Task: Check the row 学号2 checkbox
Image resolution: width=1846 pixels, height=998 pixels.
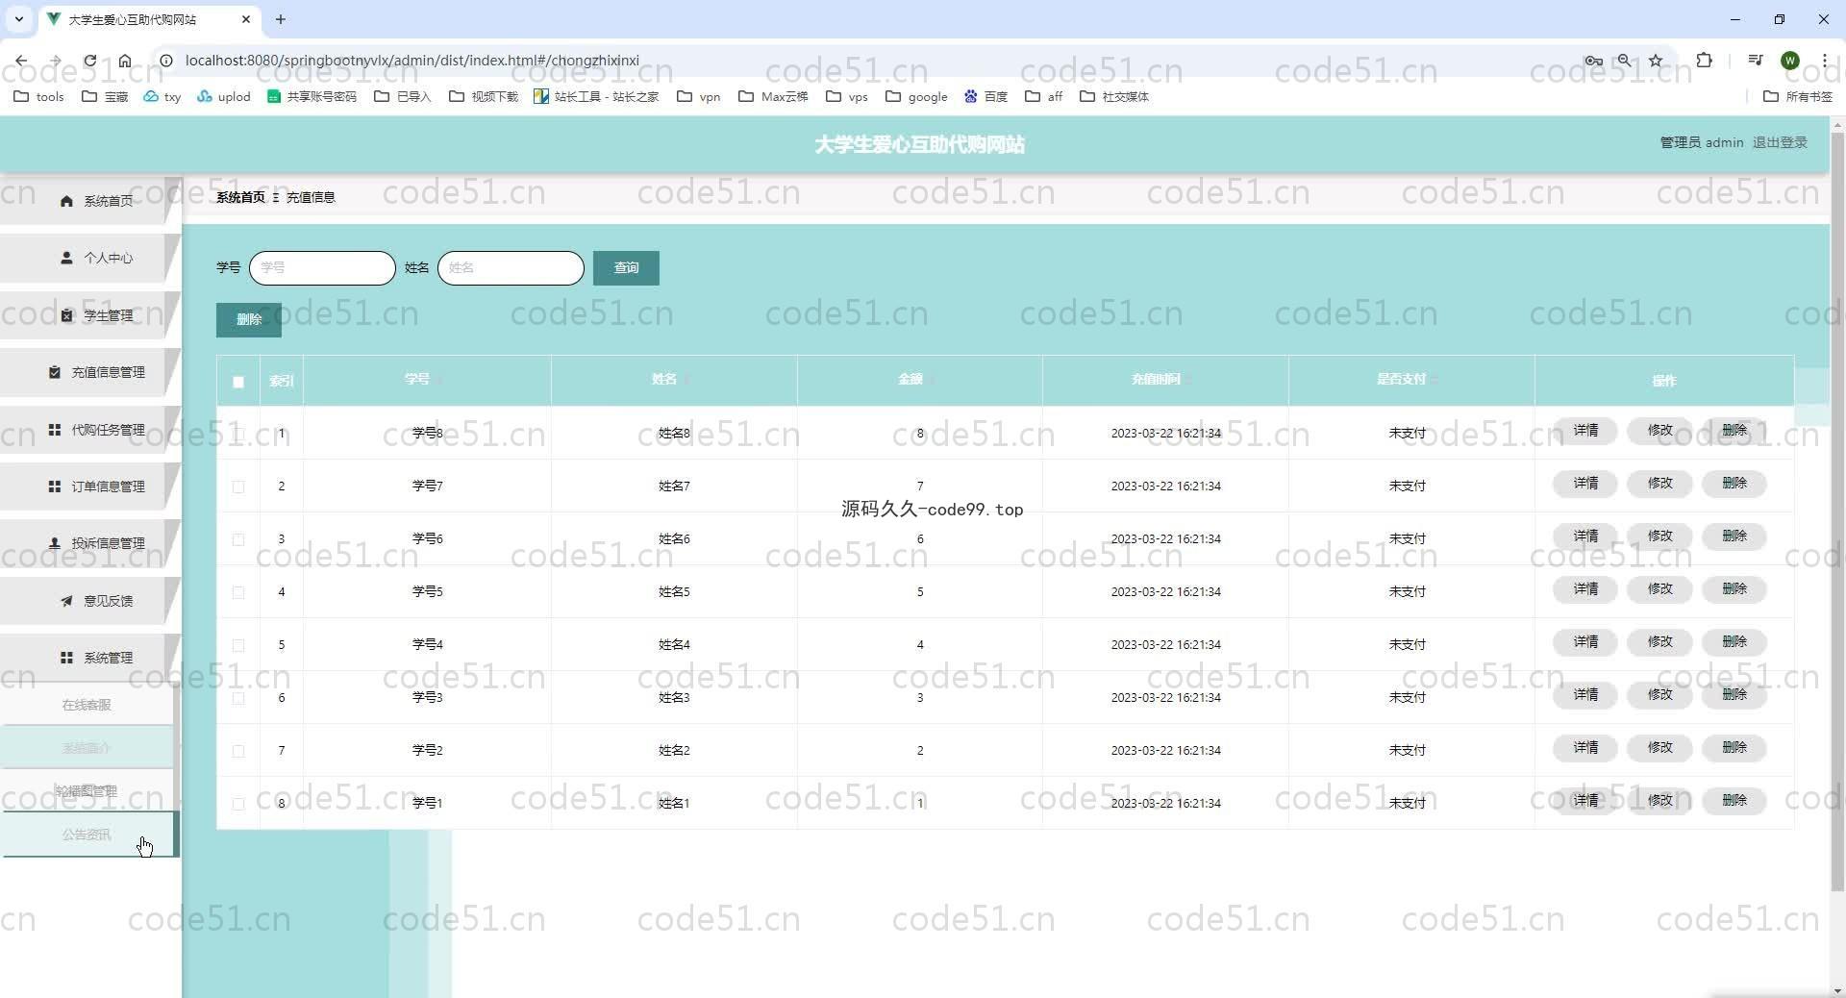Action: click(238, 751)
